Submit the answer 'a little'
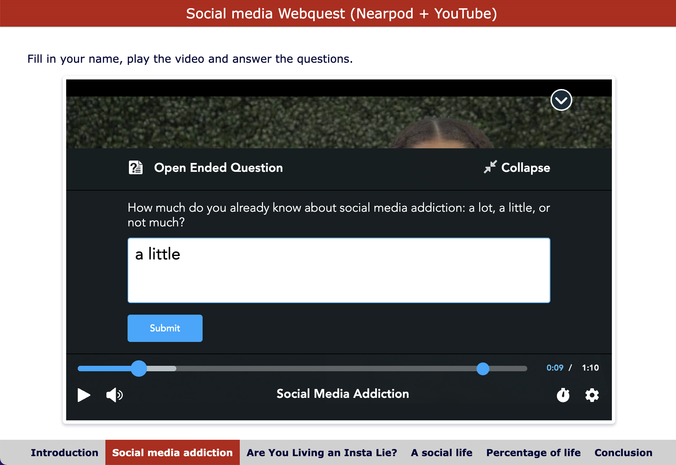The height and width of the screenshot is (465, 676). [x=165, y=328]
